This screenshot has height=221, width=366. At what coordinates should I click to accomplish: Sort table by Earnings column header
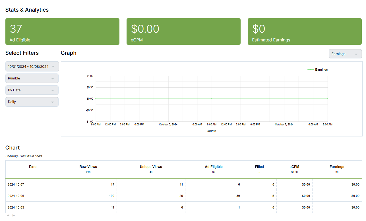(337, 167)
